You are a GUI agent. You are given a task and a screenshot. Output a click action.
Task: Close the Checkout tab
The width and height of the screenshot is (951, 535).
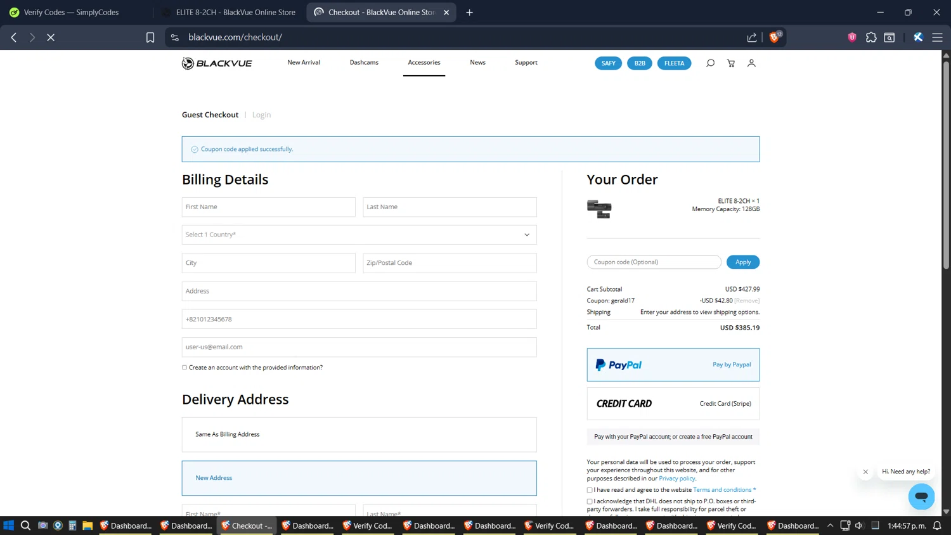[446, 12]
